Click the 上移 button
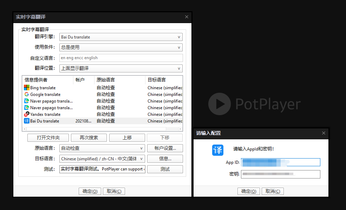The width and height of the screenshot is (346, 210). 127,138
